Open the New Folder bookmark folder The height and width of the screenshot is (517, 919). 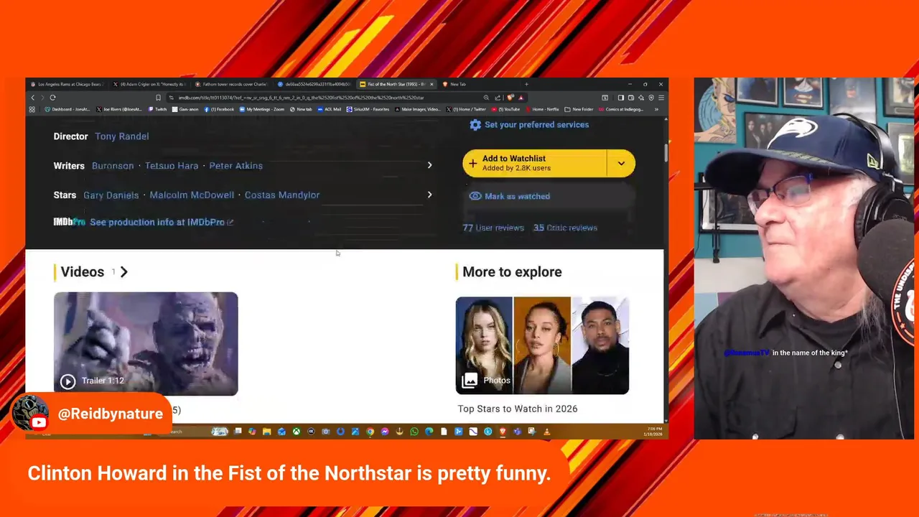point(579,109)
